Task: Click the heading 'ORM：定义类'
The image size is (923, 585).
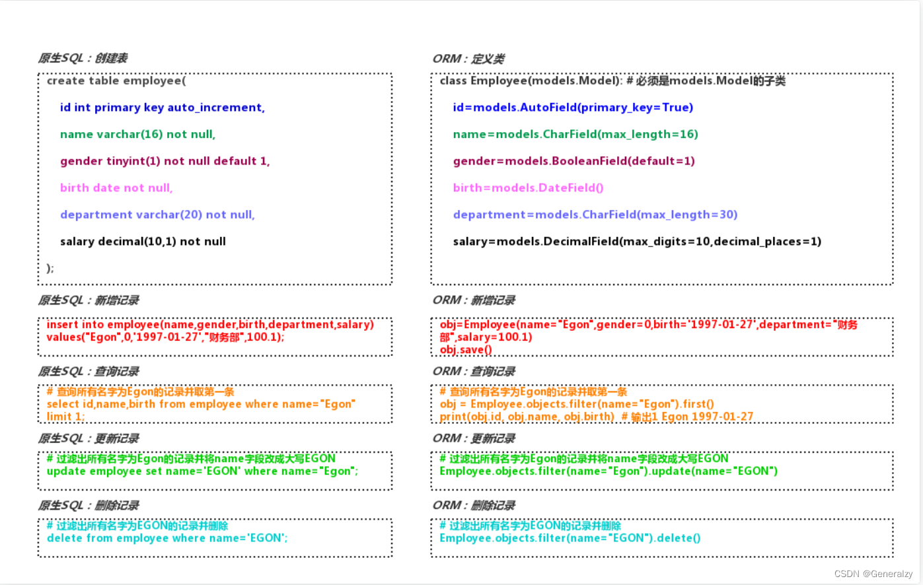Action: coord(468,59)
